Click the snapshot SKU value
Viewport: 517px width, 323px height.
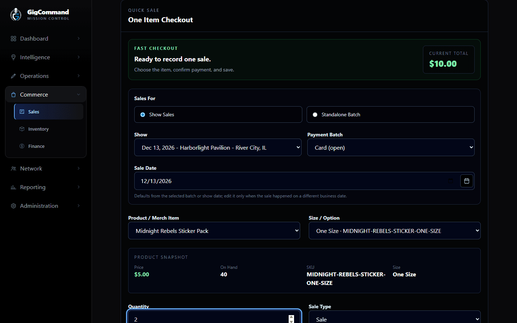(x=346, y=279)
